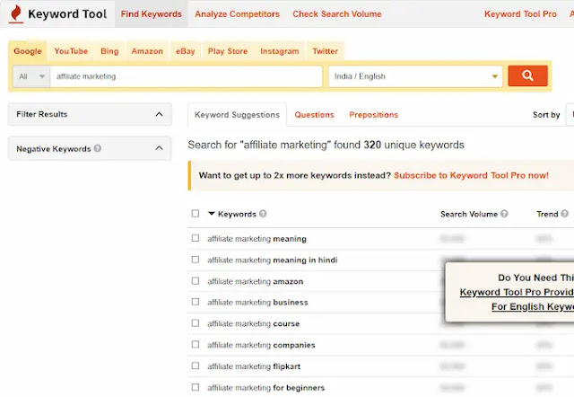Open the Search Volume help icon
Screen dimensions: 574x397
[504, 214]
